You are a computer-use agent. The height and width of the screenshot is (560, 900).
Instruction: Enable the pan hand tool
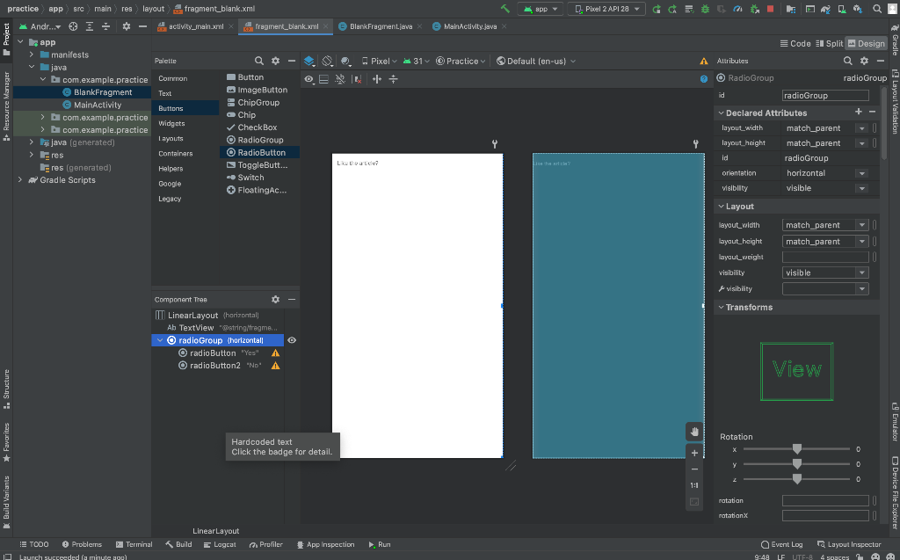click(x=694, y=432)
